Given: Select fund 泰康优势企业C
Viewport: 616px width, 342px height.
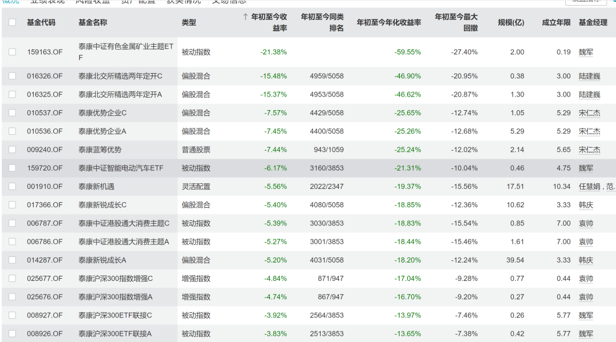Looking at the screenshot, I should [x=103, y=113].
